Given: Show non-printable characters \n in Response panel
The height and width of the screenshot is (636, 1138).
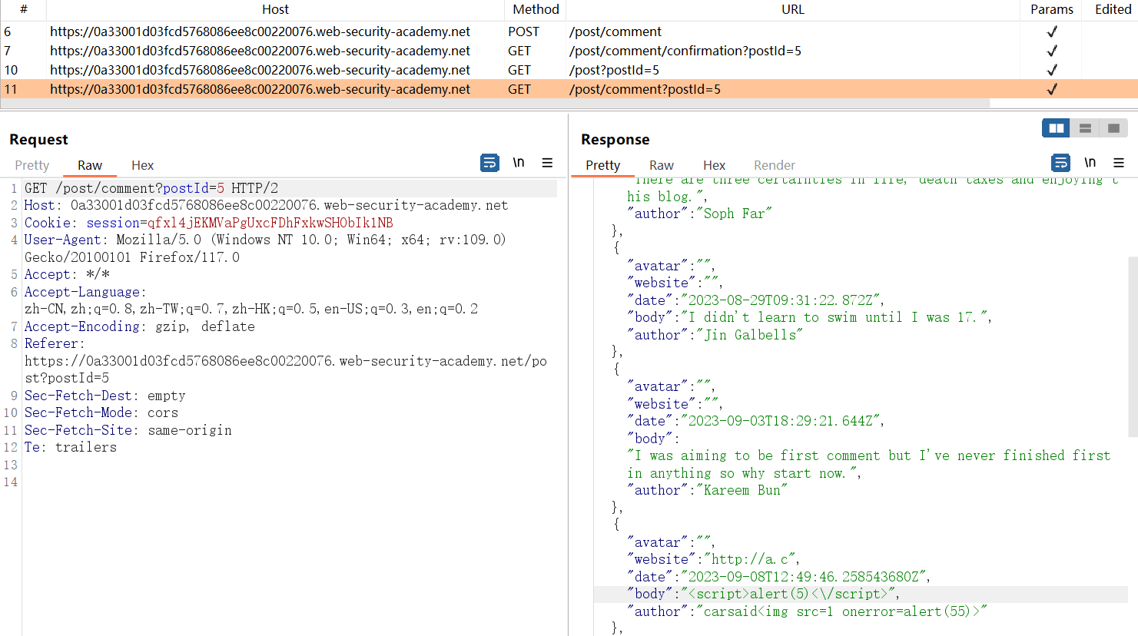Looking at the screenshot, I should tap(1090, 163).
